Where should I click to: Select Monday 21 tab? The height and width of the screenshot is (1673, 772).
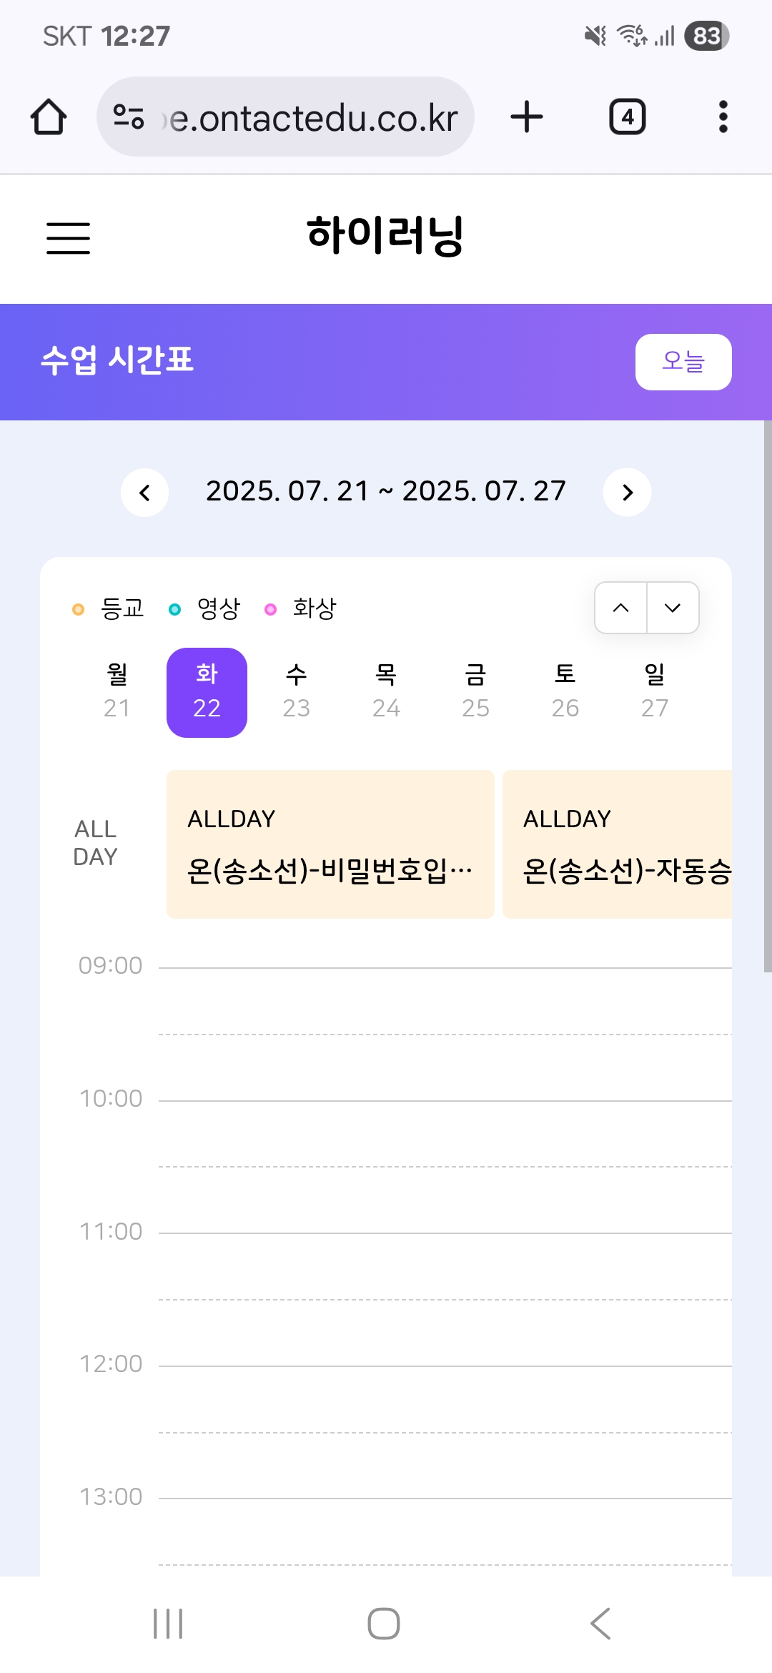[x=117, y=692]
